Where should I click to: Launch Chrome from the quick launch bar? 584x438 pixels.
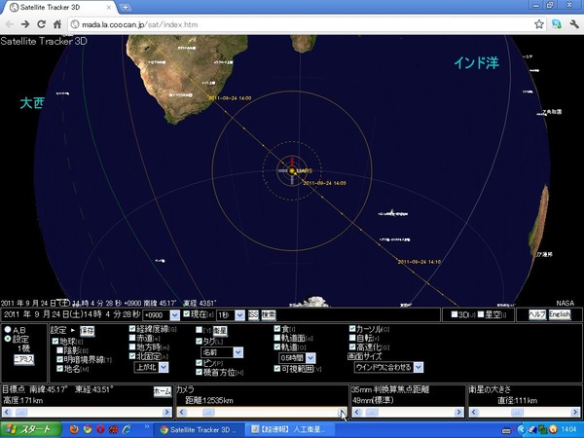(x=88, y=429)
